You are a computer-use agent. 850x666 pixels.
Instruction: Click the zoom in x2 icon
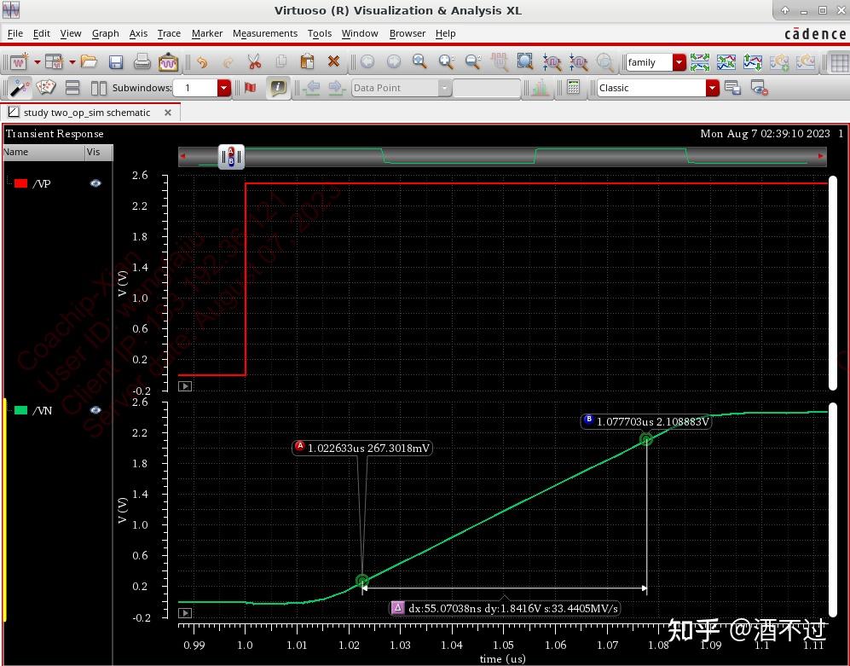(446, 62)
